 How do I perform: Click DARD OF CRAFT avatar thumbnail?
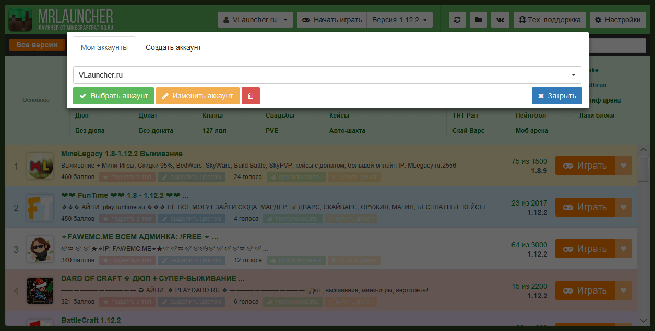40,291
